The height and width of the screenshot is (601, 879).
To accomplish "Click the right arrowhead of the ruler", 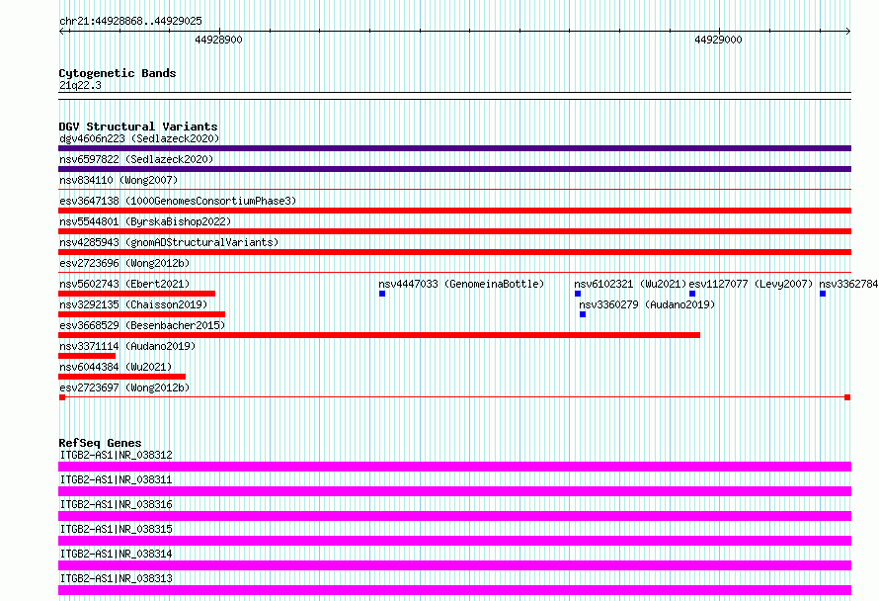I will (x=848, y=32).
